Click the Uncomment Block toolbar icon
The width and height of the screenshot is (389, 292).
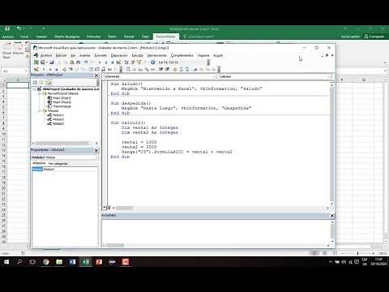pyautogui.click(x=187, y=69)
